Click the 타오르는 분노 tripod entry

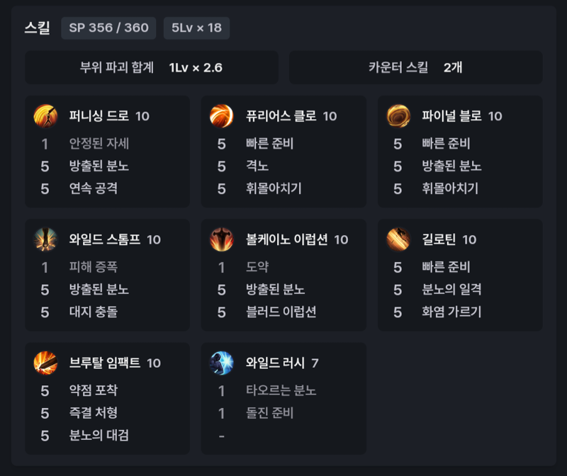pyautogui.click(x=281, y=390)
